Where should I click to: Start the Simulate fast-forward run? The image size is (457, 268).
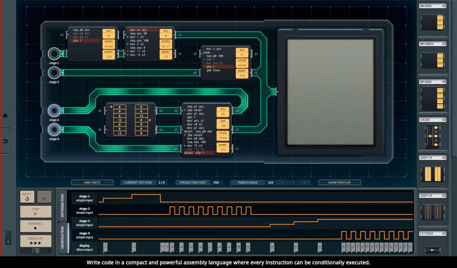(x=35, y=241)
